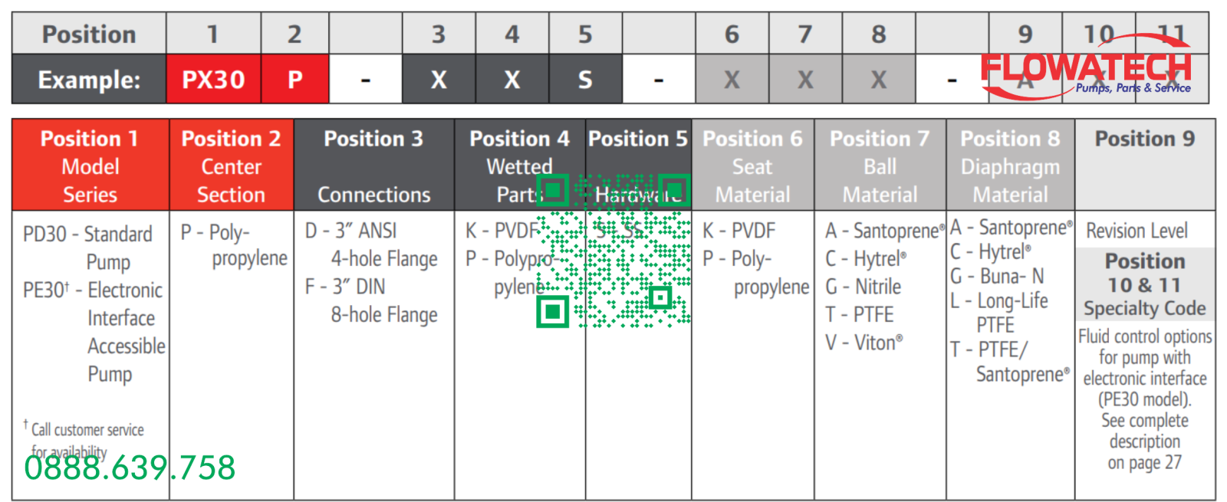Select the Position 1 Model Series header
1227x502 pixels.
tap(90, 166)
